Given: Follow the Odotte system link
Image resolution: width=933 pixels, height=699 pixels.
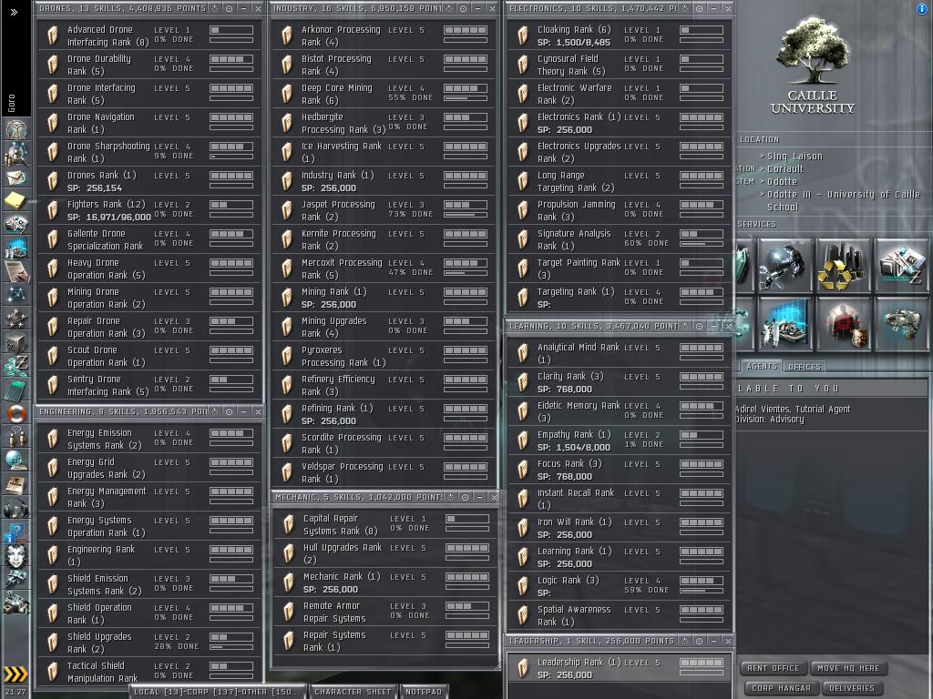Looking at the screenshot, I should [782, 181].
